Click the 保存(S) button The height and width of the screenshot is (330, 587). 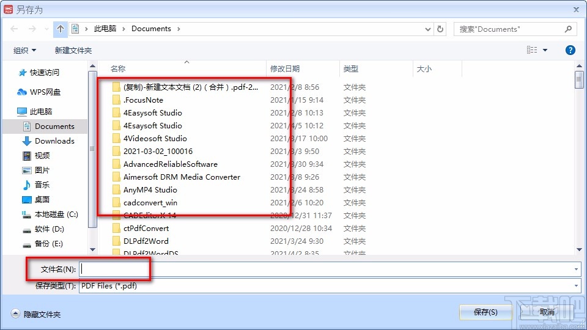485,312
